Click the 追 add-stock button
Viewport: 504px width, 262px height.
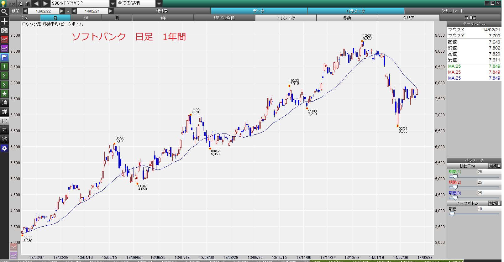[x=20, y=3]
